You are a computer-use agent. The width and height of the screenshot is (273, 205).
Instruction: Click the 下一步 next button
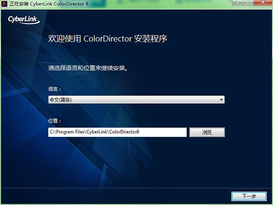pos(249,196)
